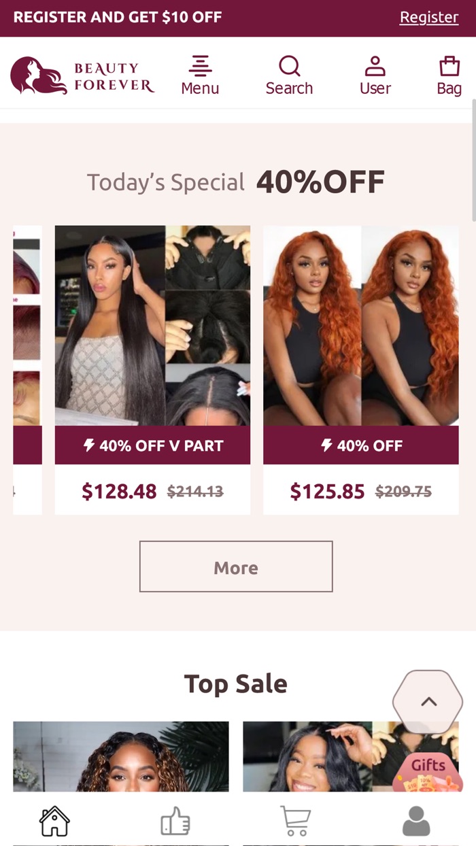The image size is (476, 846).
Task: Tap the thumbs-up icon in bottom bar
Action: [175, 821]
